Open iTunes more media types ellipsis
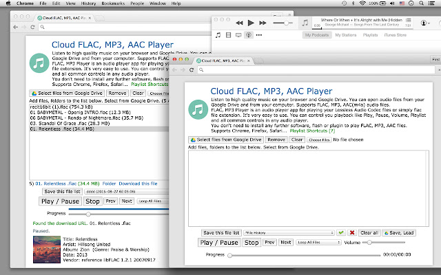This screenshot has width=441, height=275. coord(259,35)
